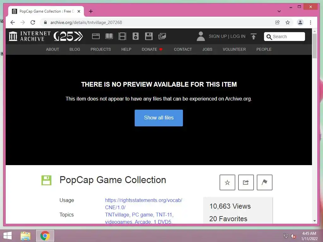Open the Texts book icon
This screenshot has height=242, width=323.
(x=109, y=36)
